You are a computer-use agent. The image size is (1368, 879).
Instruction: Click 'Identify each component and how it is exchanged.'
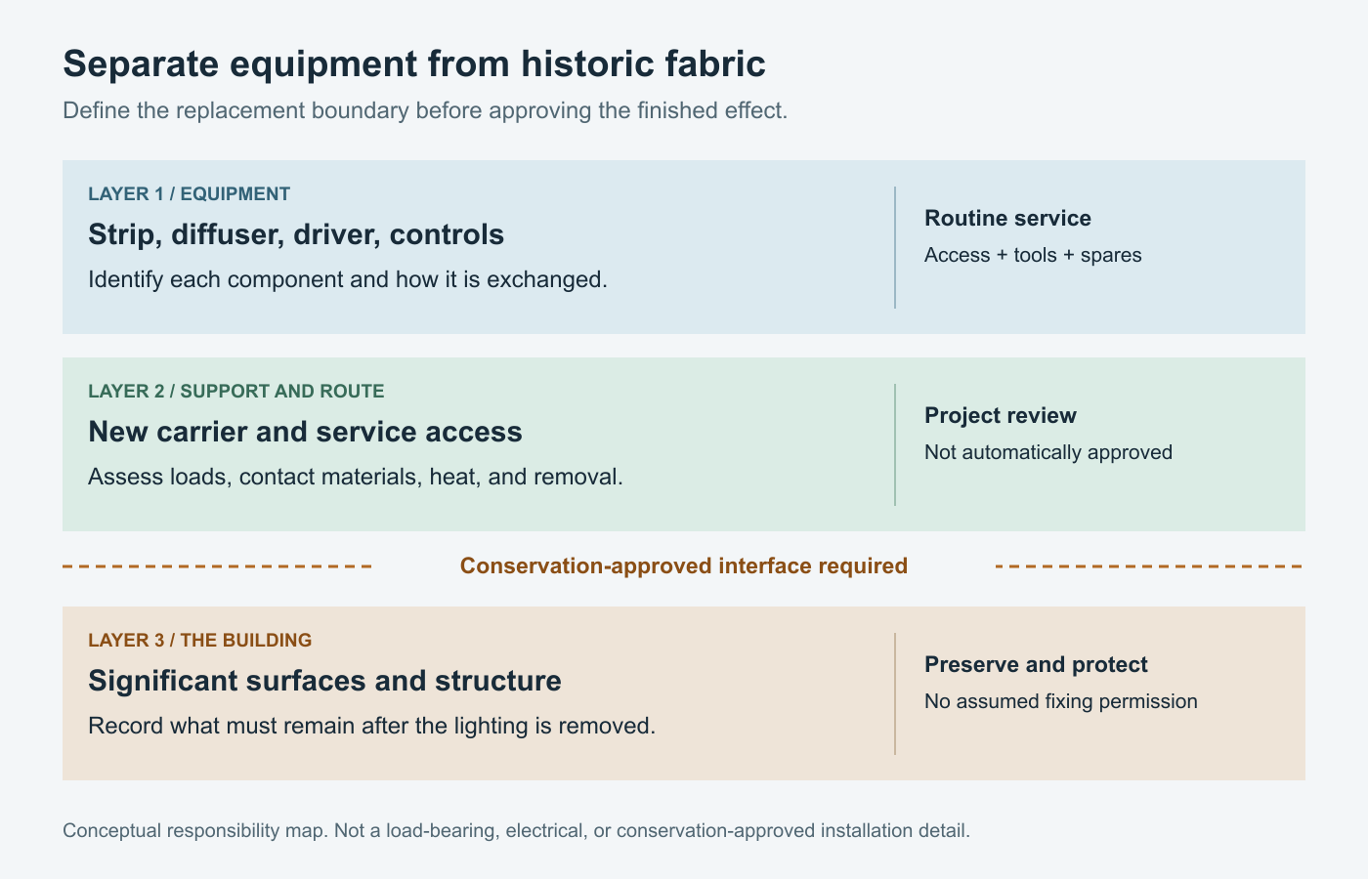[x=348, y=279]
